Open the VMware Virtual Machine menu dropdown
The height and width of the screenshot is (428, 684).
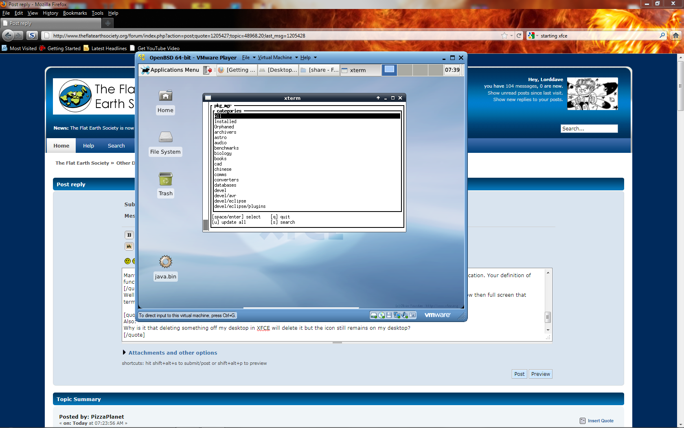click(x=278, y=57)
